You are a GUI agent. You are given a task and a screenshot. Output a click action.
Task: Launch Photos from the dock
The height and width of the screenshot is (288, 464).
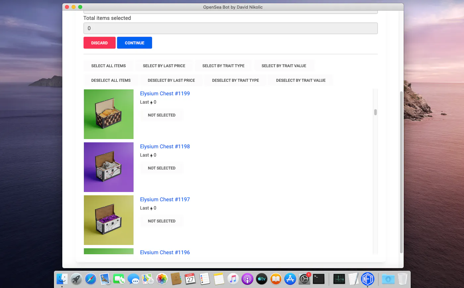point(162,279)
